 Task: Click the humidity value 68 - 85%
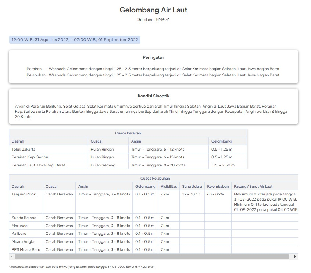[x=215, y=194]
